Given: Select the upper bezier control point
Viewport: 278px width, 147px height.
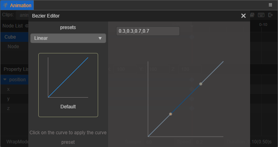Looking at the screenshot, I should (x=201, y=84).
